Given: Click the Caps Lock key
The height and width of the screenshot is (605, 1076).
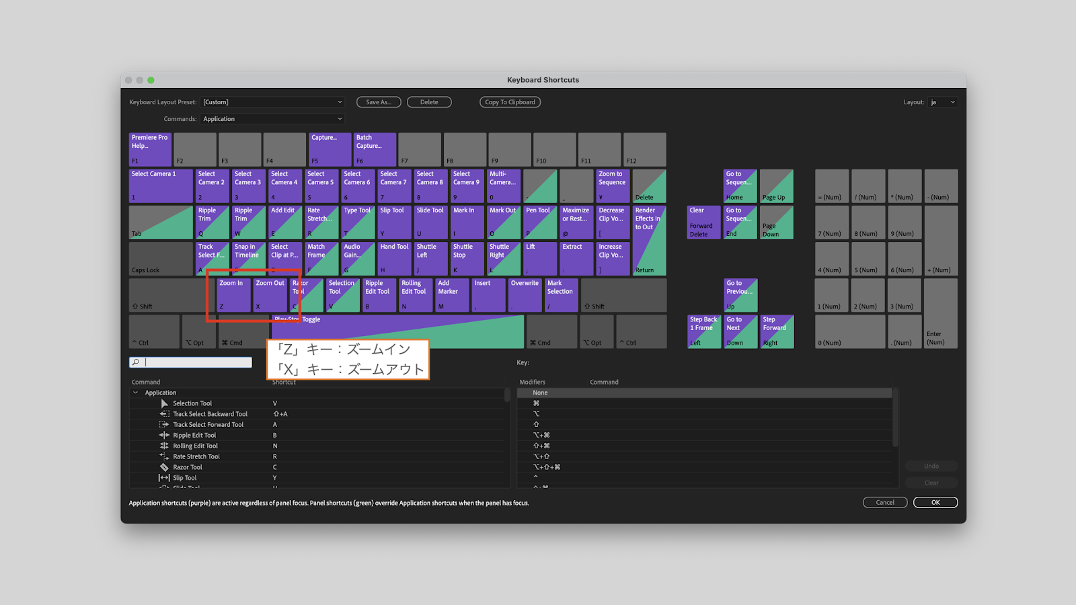Looking at the screenshot, I should coord(161,259).
